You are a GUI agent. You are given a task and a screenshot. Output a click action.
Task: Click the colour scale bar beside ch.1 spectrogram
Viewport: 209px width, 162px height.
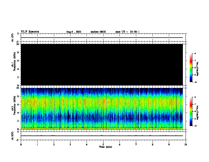coord(191,68)
